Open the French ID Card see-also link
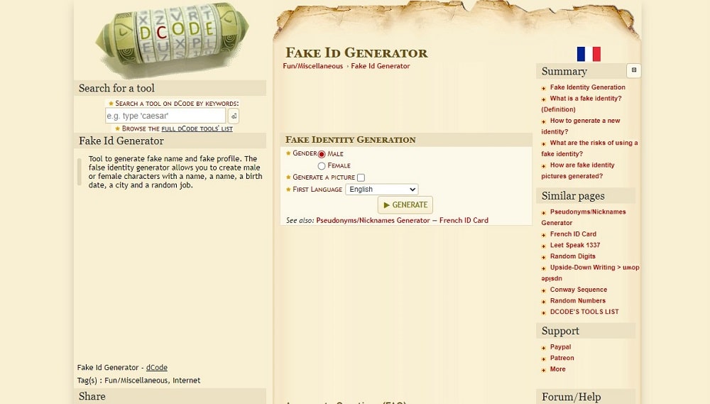Image resolution: width=710 pixels, height=404 pixels. pyautogui.click(x=464, y=221)
